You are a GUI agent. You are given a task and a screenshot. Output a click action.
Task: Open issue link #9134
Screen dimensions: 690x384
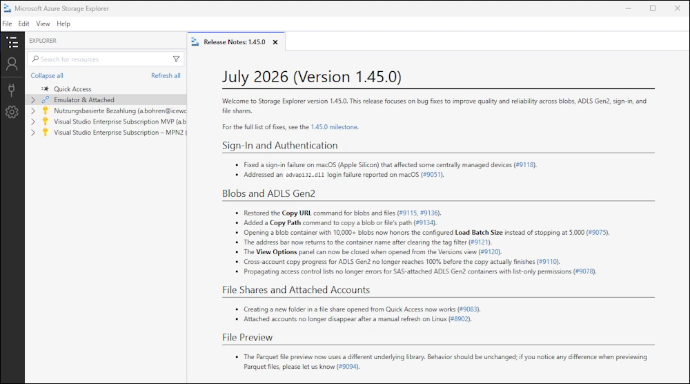pyautogui.click(x=424, y=223)
